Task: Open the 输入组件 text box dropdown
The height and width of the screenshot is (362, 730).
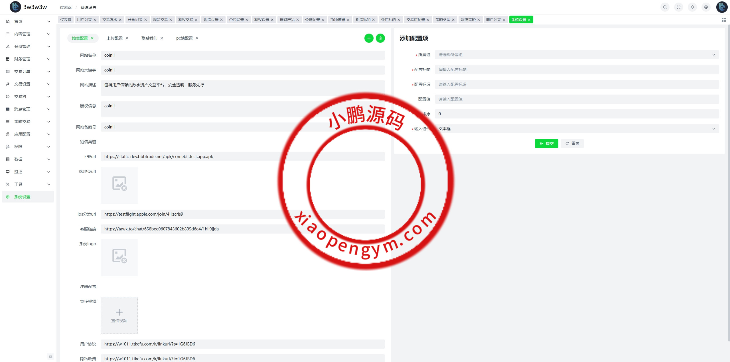Action: (576, 129)
